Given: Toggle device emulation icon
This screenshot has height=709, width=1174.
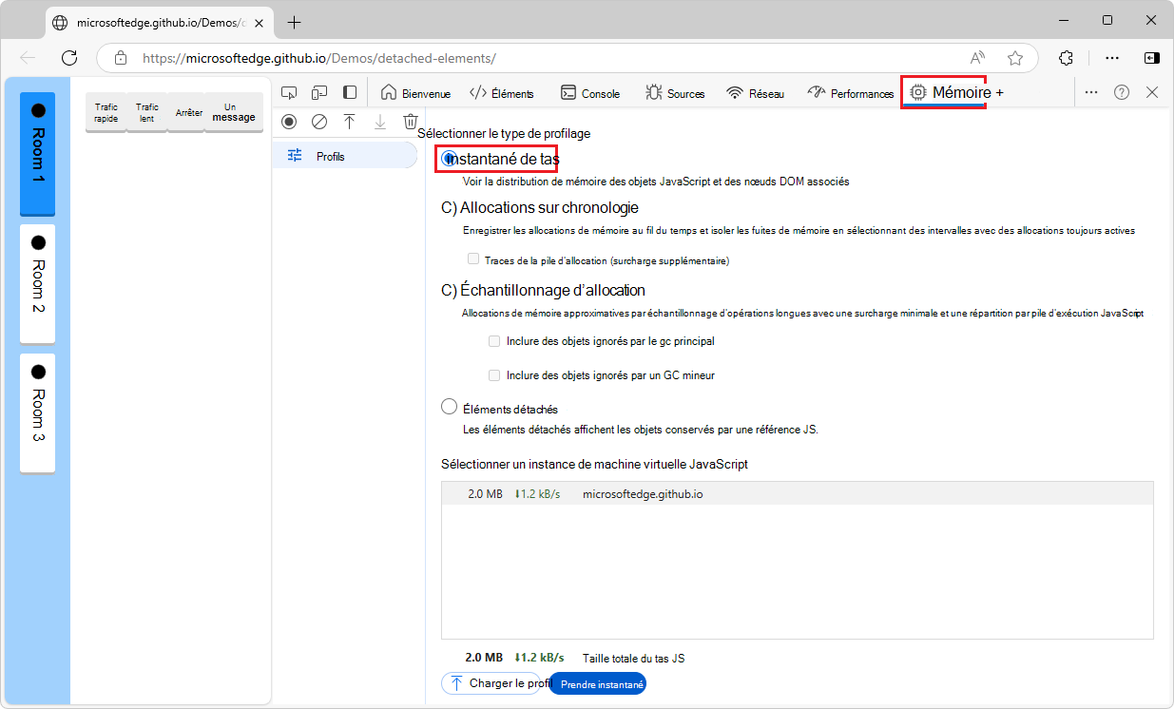Looking at the screenshot, I should tap(319, 93).
